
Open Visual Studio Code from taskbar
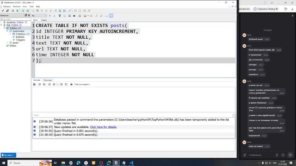pyautogui.click(x=131, y=163)
